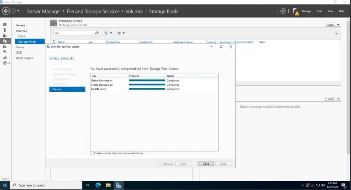The image size is (351, 190).
Task: Click the Server Manager back arrow
Action: click(6, 11)
